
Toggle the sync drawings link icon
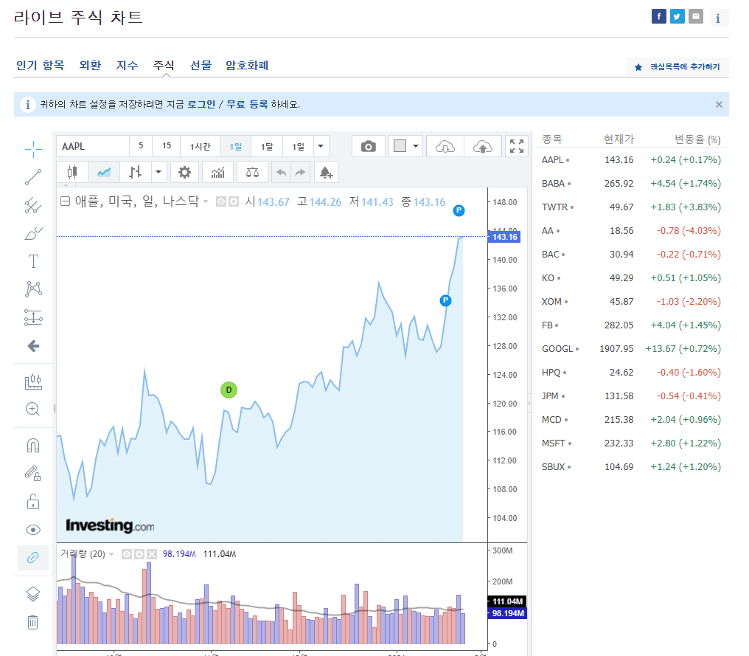click(33, 558)
